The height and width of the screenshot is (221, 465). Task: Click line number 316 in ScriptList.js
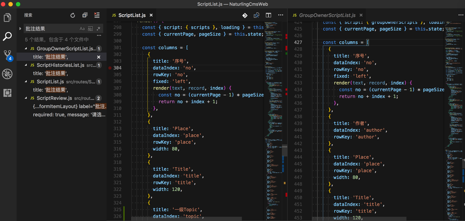tap(117, 149)
